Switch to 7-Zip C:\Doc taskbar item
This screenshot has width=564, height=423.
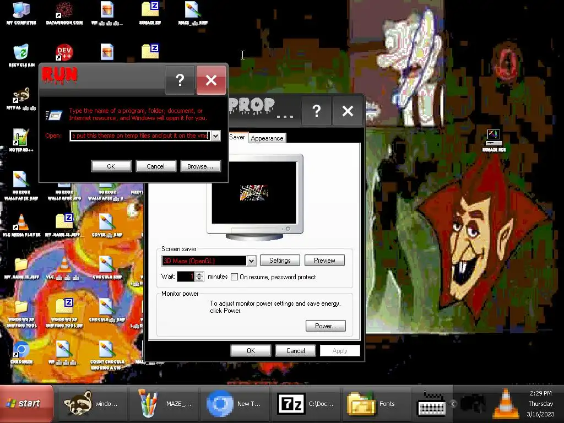tap(306, 404)
